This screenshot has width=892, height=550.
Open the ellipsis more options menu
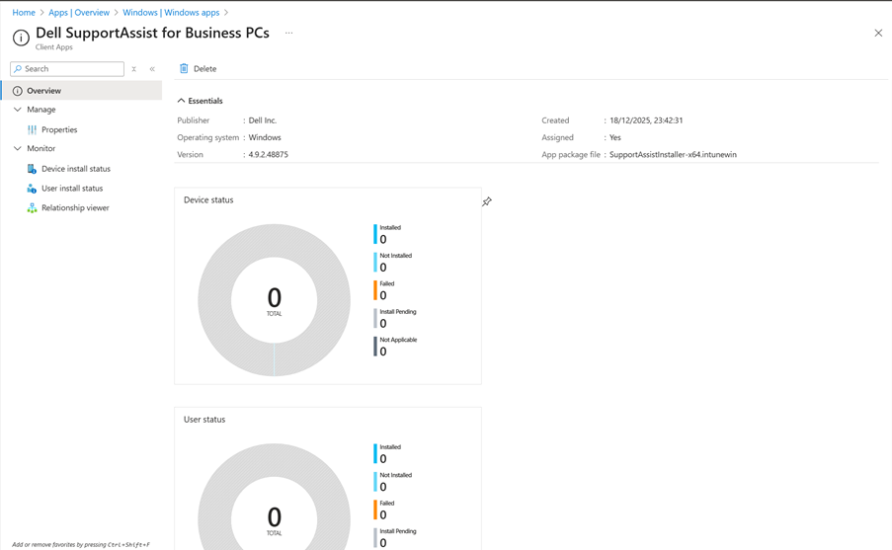(x=289, y=33)
